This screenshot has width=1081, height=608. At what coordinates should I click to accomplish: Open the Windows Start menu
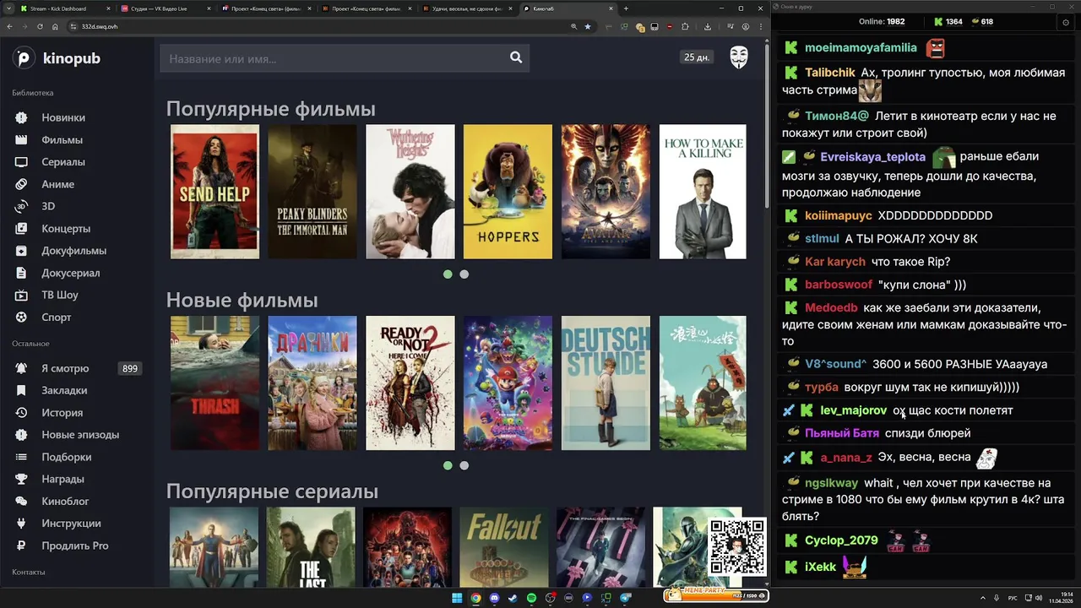point(457,598)
